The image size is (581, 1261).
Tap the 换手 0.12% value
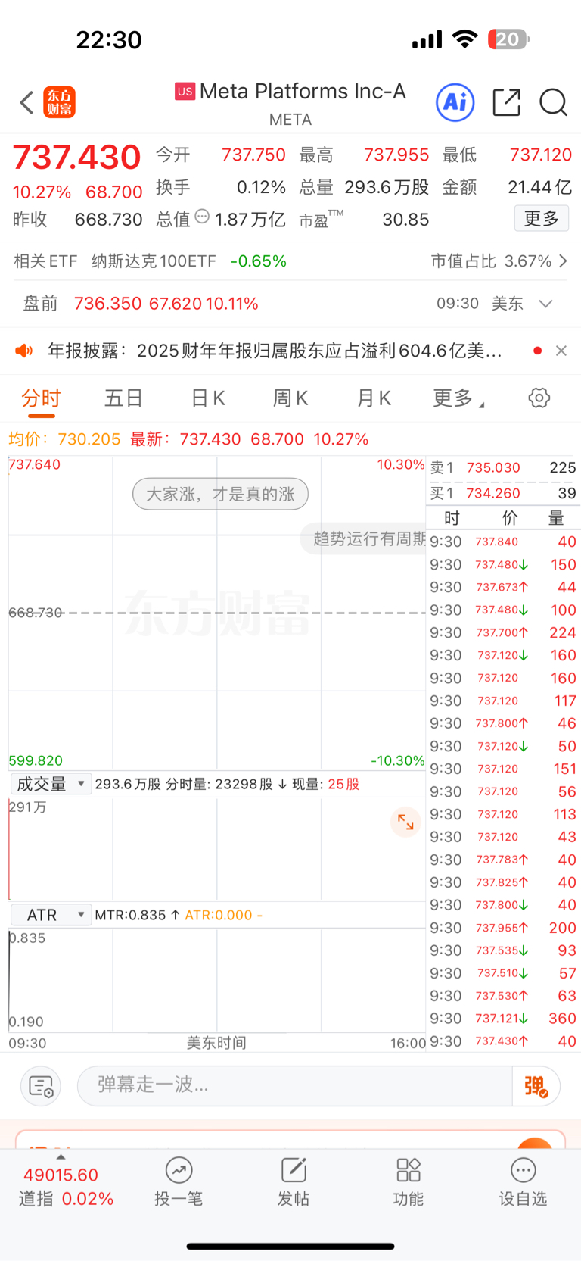coord(261,187)
